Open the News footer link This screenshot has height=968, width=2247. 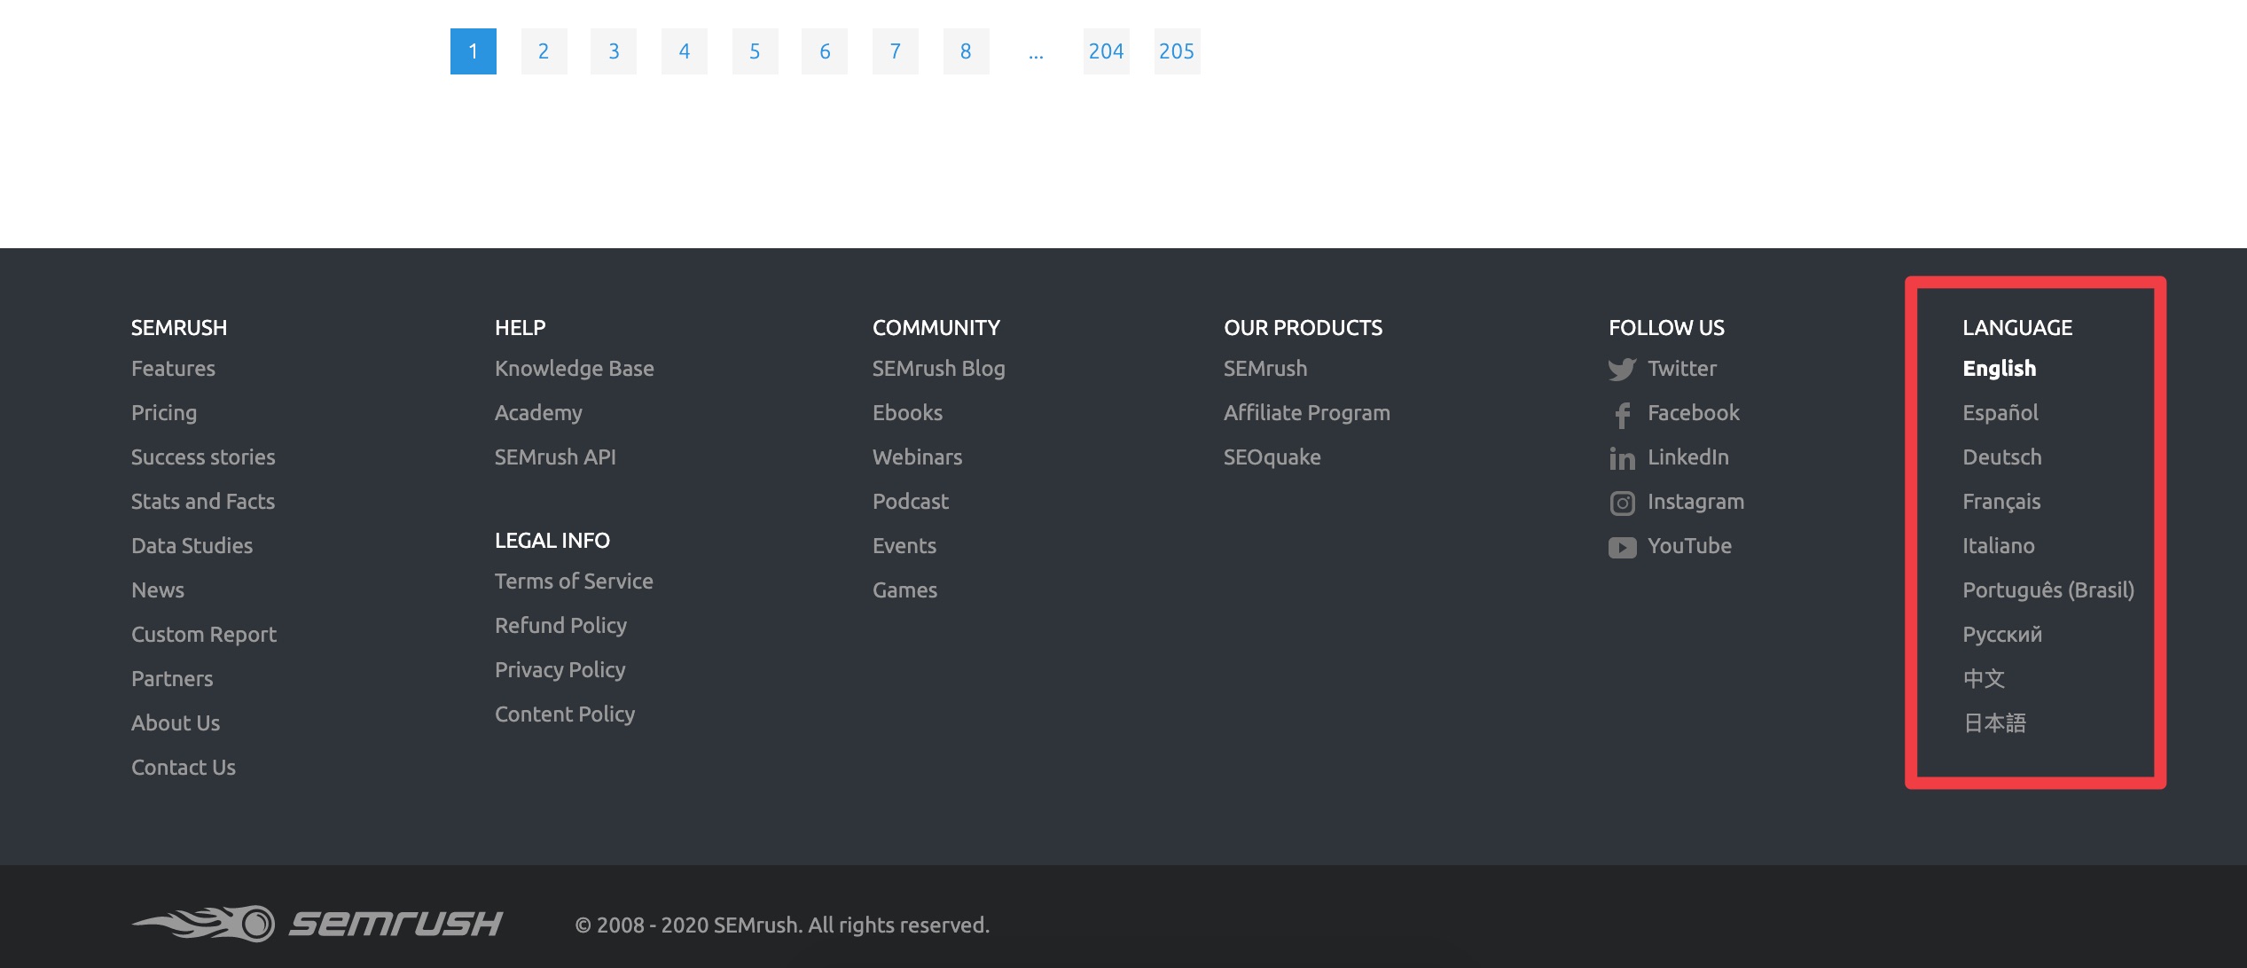pyautogui.click(x=158, y=590)
